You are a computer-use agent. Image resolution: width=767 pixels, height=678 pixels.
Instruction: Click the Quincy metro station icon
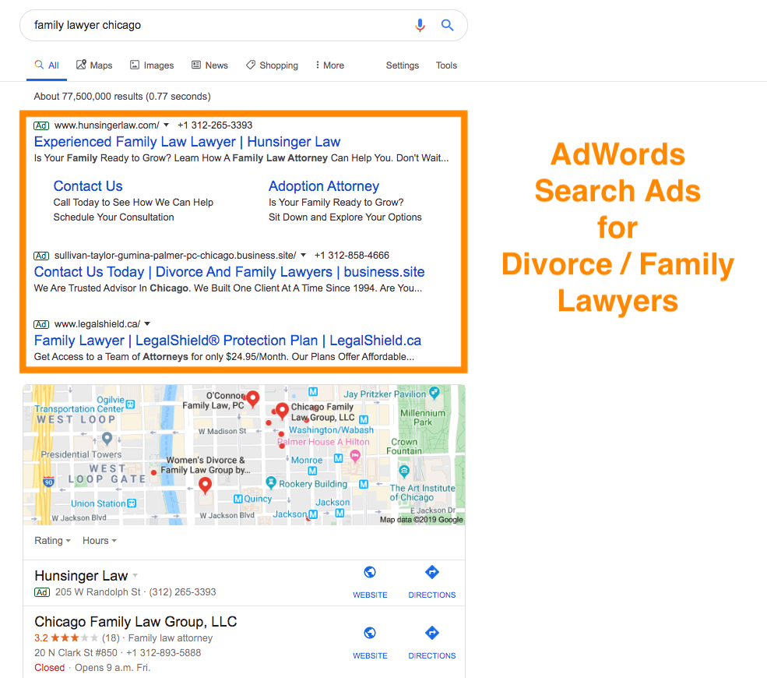(238, 499)
